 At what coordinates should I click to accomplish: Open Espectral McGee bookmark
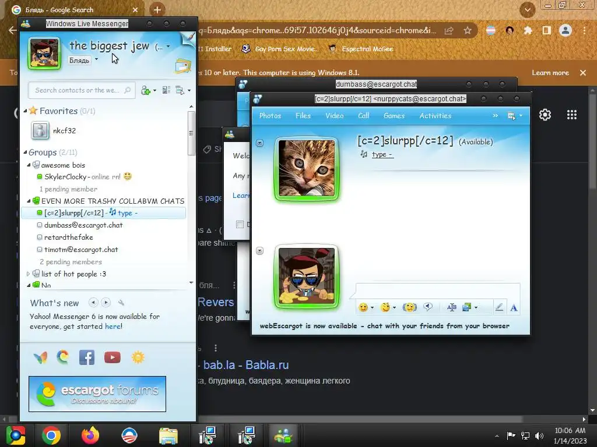(361, 49)
